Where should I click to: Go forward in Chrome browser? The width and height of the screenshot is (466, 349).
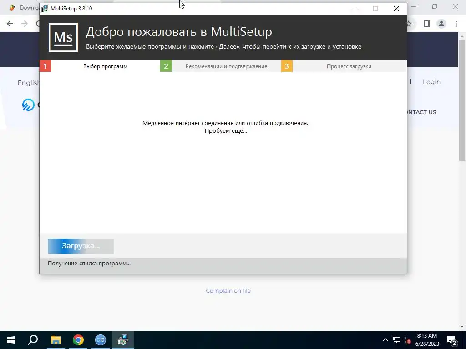(x=25, y=24)
